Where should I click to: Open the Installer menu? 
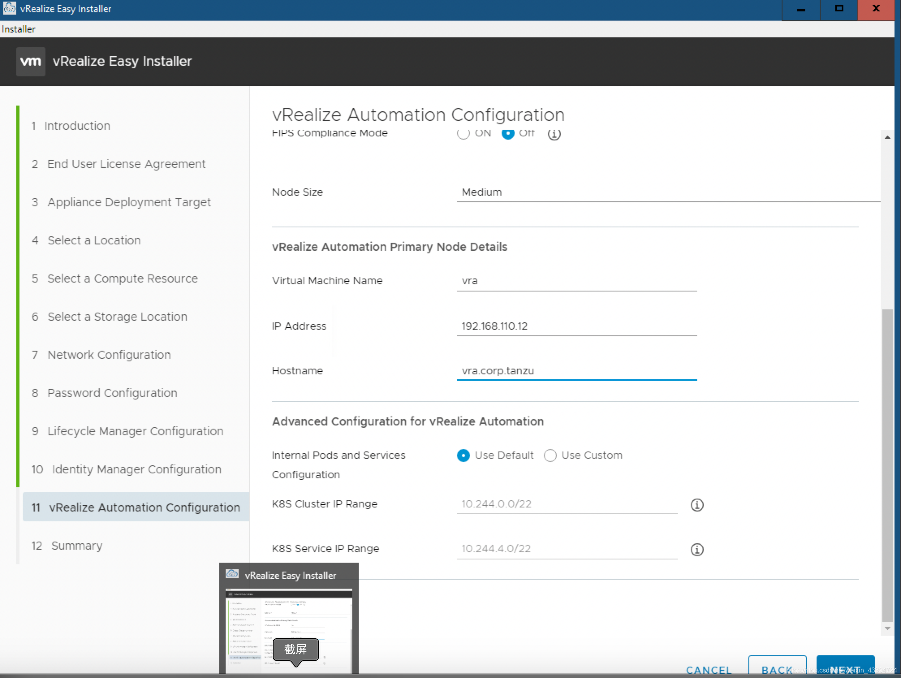tap(18, 29)
